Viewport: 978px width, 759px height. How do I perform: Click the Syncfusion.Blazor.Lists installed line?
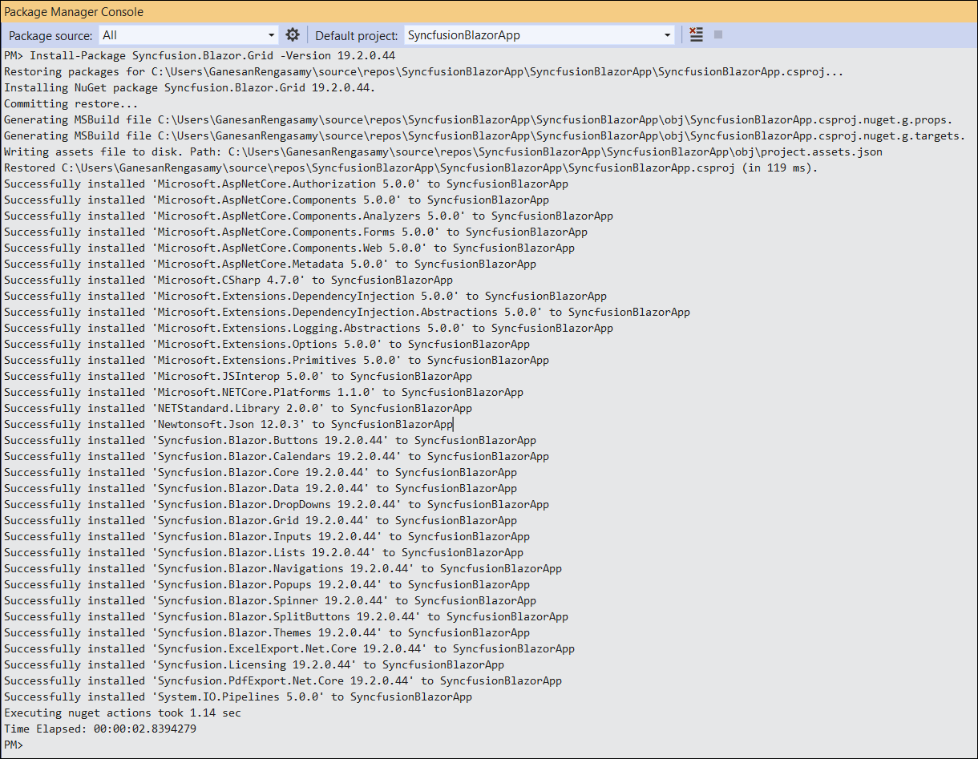(264, 552)
